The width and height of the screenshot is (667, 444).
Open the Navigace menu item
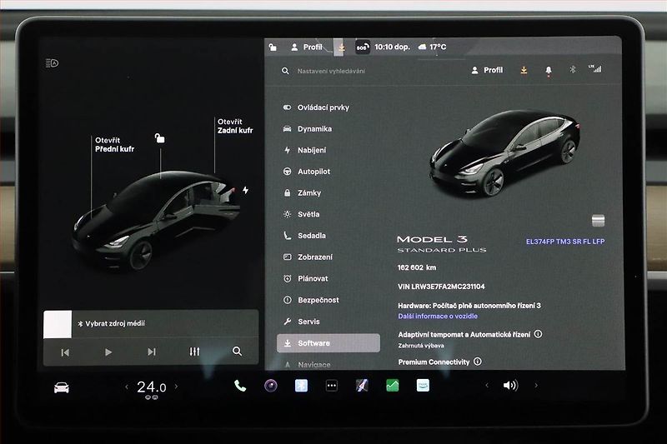307,365
